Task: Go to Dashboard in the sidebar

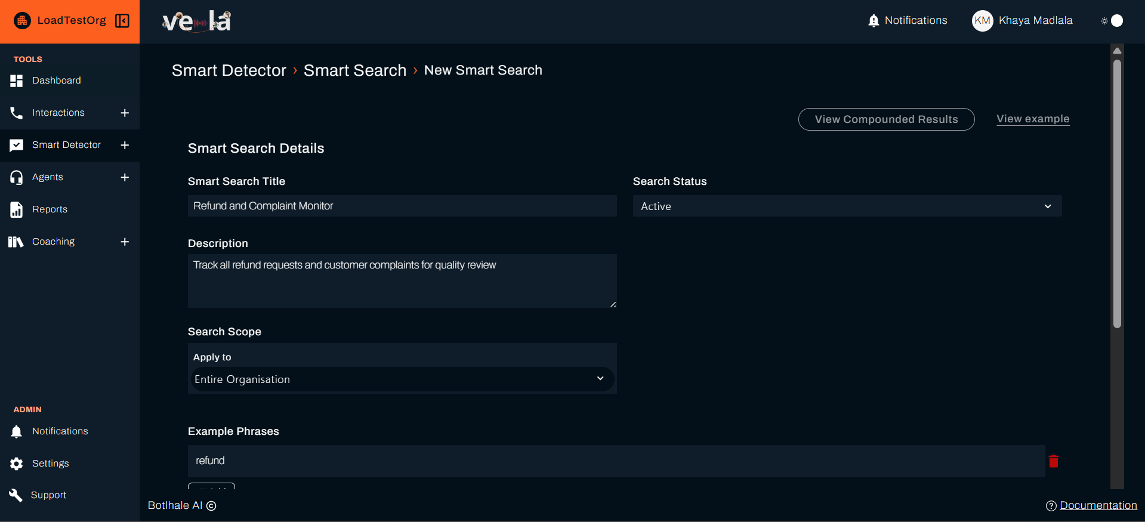Action: pyautogui.click(x=56, y=81)
